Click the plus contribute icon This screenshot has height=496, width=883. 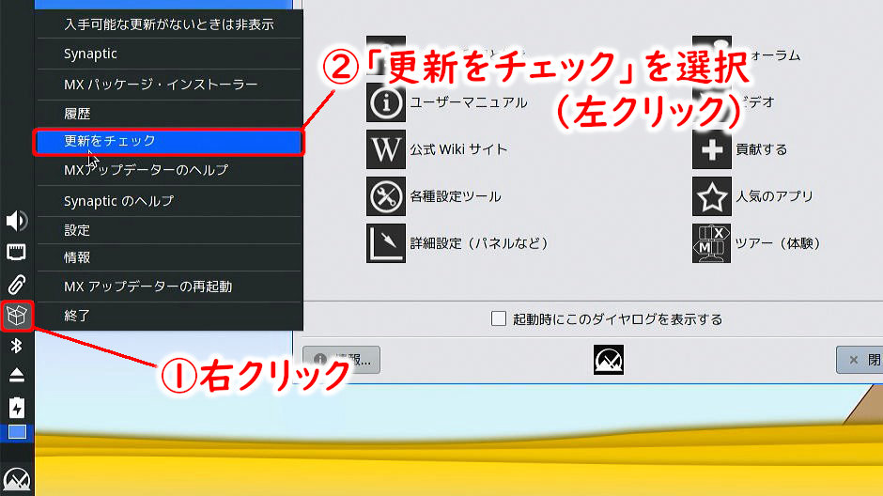712,149
